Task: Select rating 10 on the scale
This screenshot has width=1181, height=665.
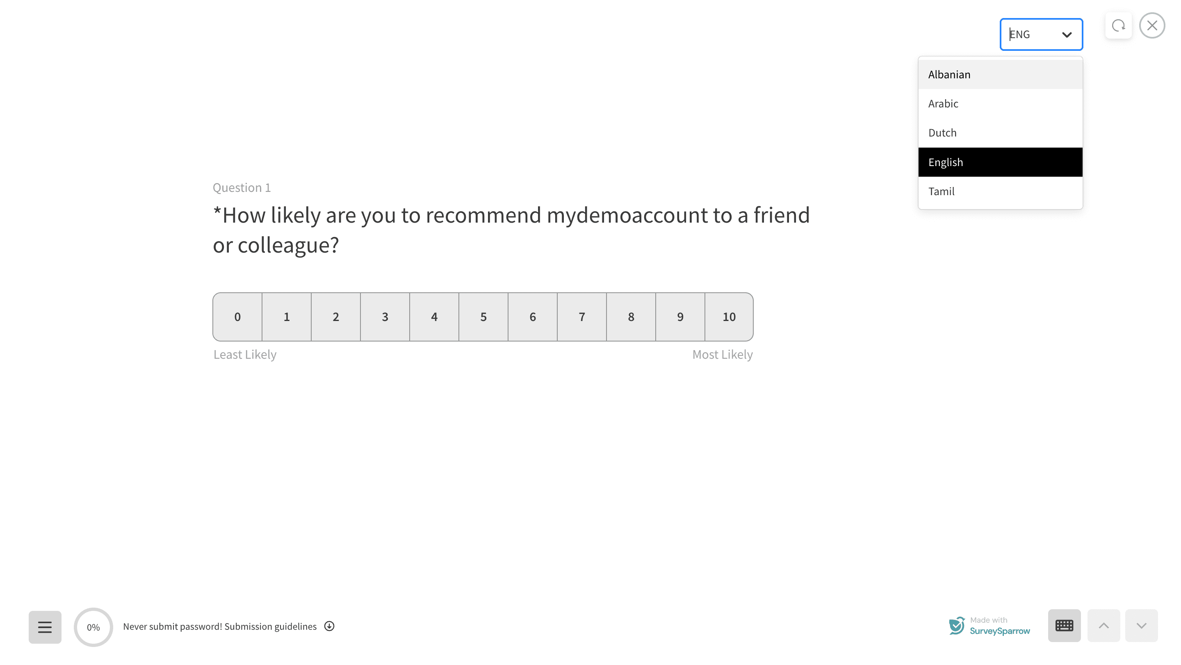Action: point(729,317)
